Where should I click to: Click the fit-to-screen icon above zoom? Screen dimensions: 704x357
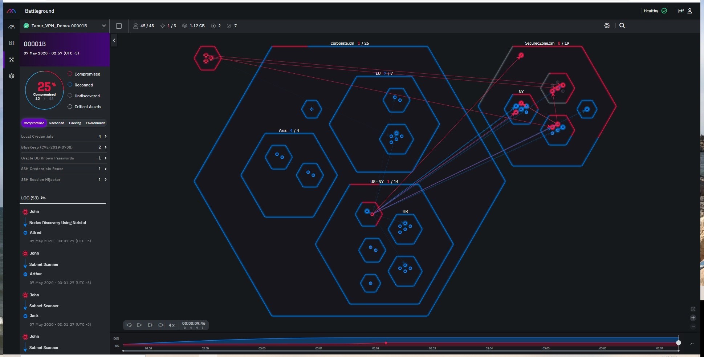pyautogui.click(x=693, y=309)
